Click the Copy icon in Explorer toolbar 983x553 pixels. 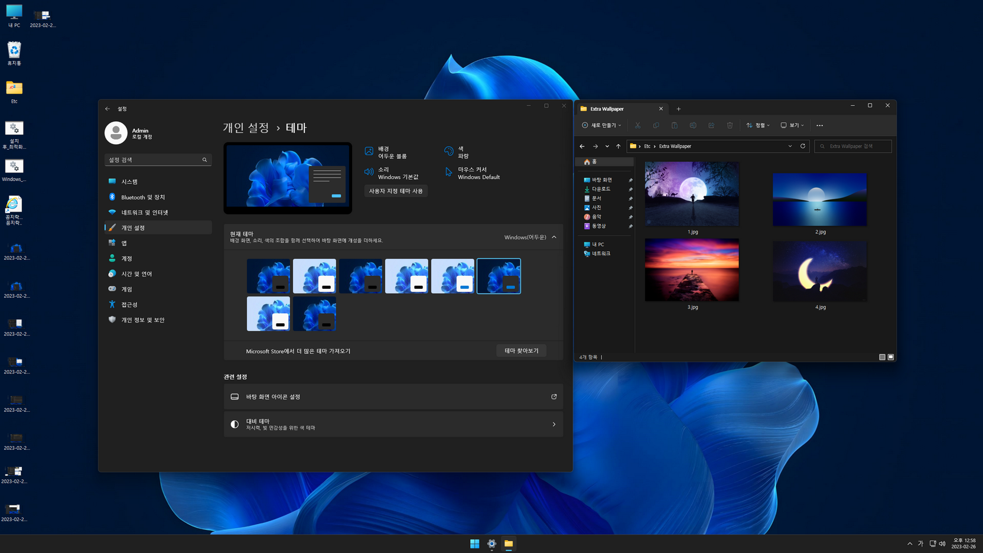tap(656, 125)
